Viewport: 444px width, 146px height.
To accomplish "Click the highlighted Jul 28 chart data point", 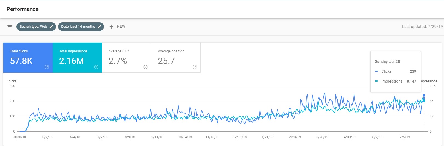I will (x=424, y=95).
